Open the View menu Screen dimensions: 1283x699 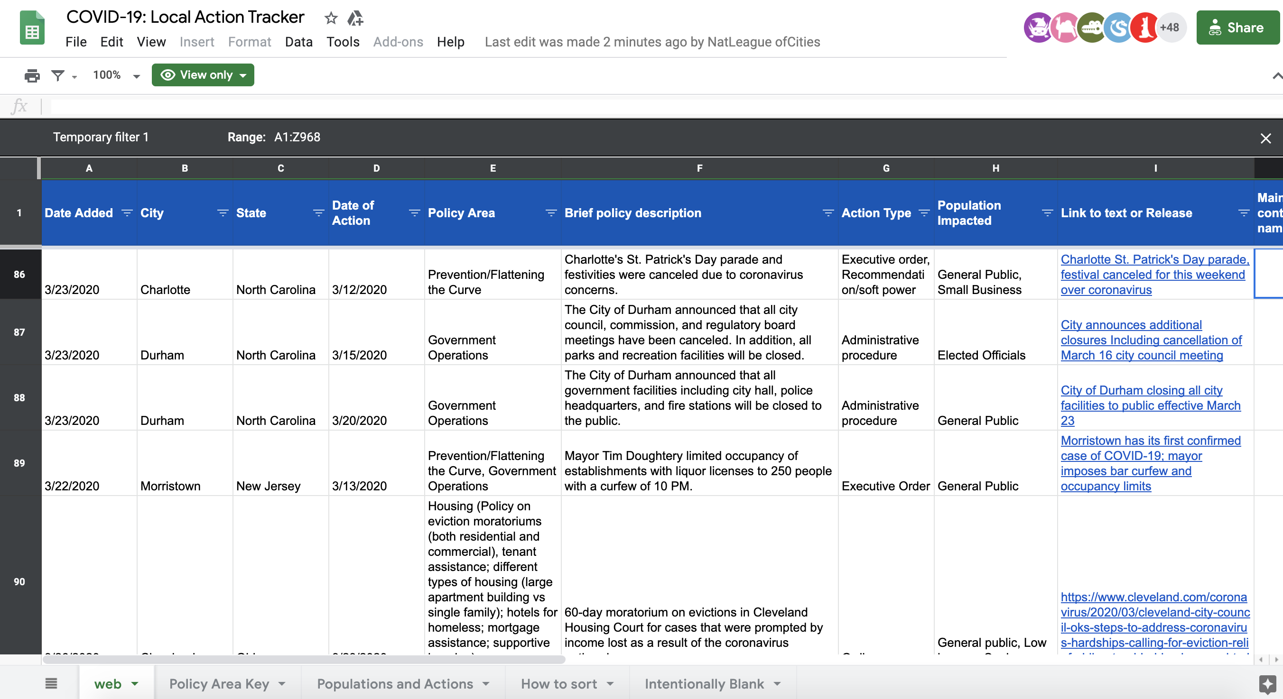click(x=151, y=42)
